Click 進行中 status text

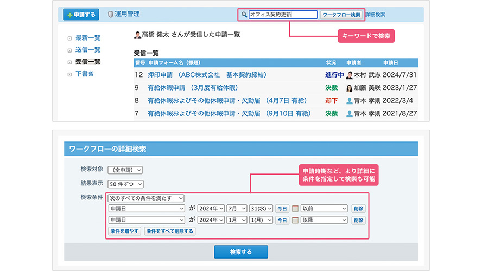tap(334, 75)
